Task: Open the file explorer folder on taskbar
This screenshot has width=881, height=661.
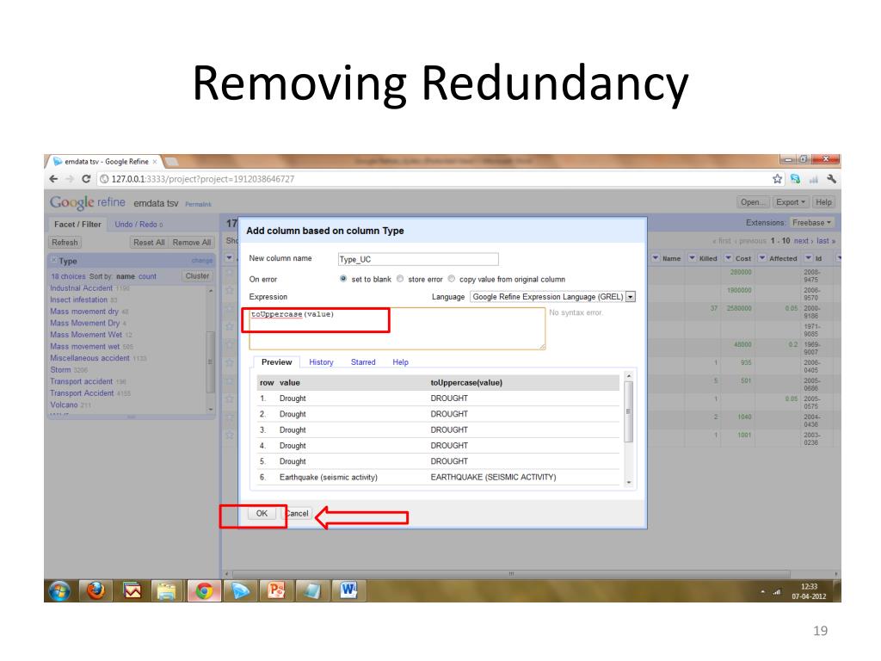Action: click(168, 590)
